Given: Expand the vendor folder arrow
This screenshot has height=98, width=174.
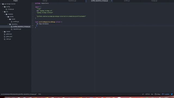Looking at the screenshot, I should click(x=3, y=32).
